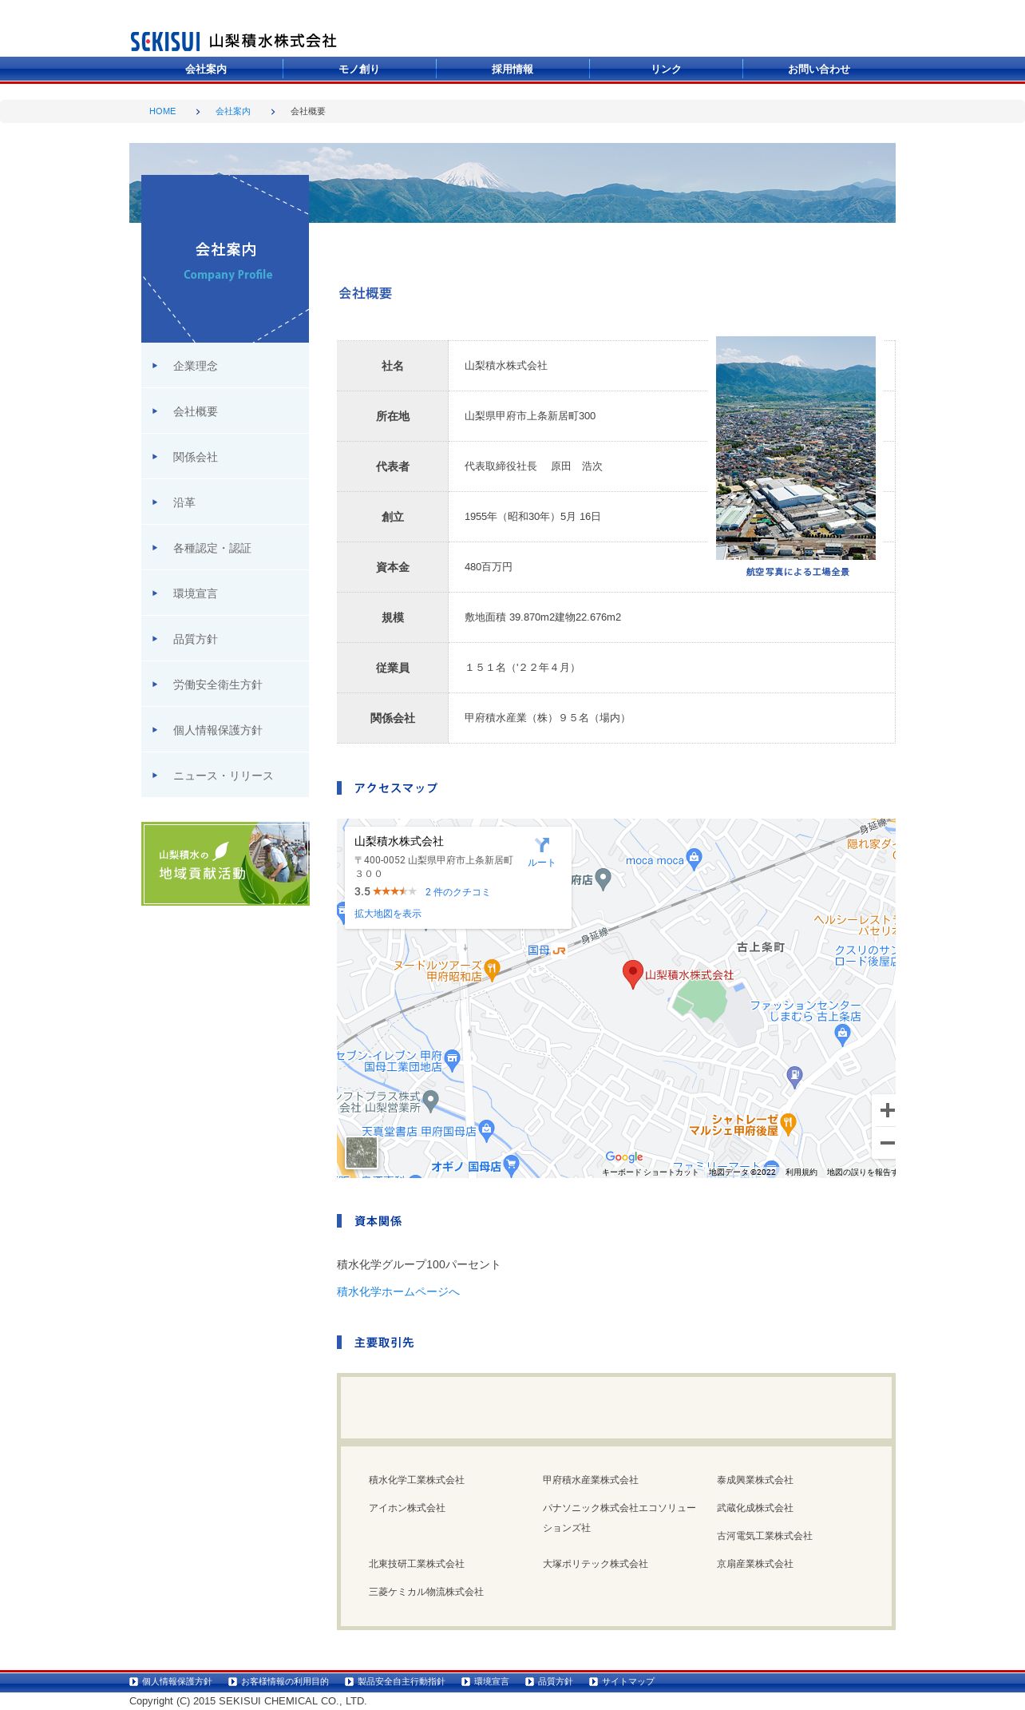Image resolution: width=1025 pixels, height=1710 pixels.
Task: Click the route direction icon on map card
Action: pyautogui.click(x=542, y=845)
